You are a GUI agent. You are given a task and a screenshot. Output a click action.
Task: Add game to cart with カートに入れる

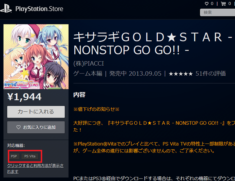(36, 112)
